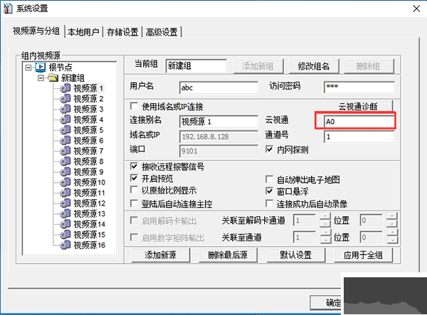This screenshot has width=427, height=315.
Task: Select 视频源 2 tree row
Action: tap(88, 98)
